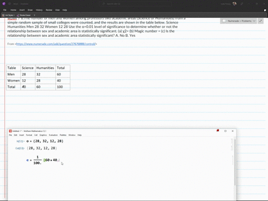
Task: Click the Men Science cell value 28
Action: 28,74
